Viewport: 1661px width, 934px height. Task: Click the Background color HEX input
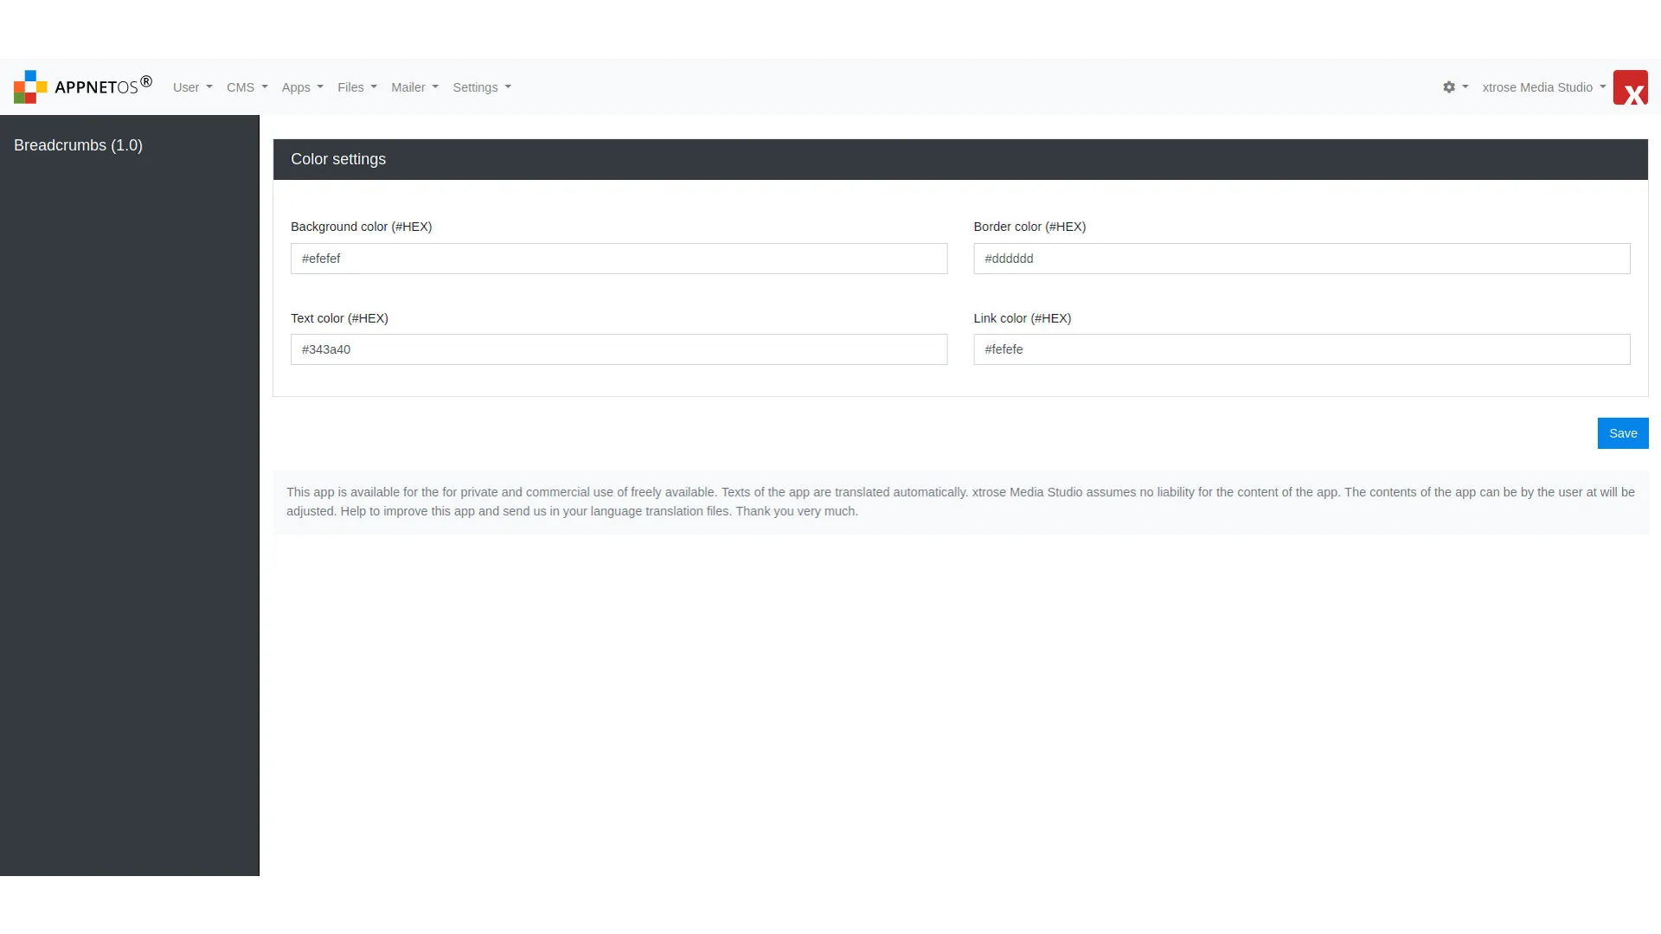click(x=619, y=257)
